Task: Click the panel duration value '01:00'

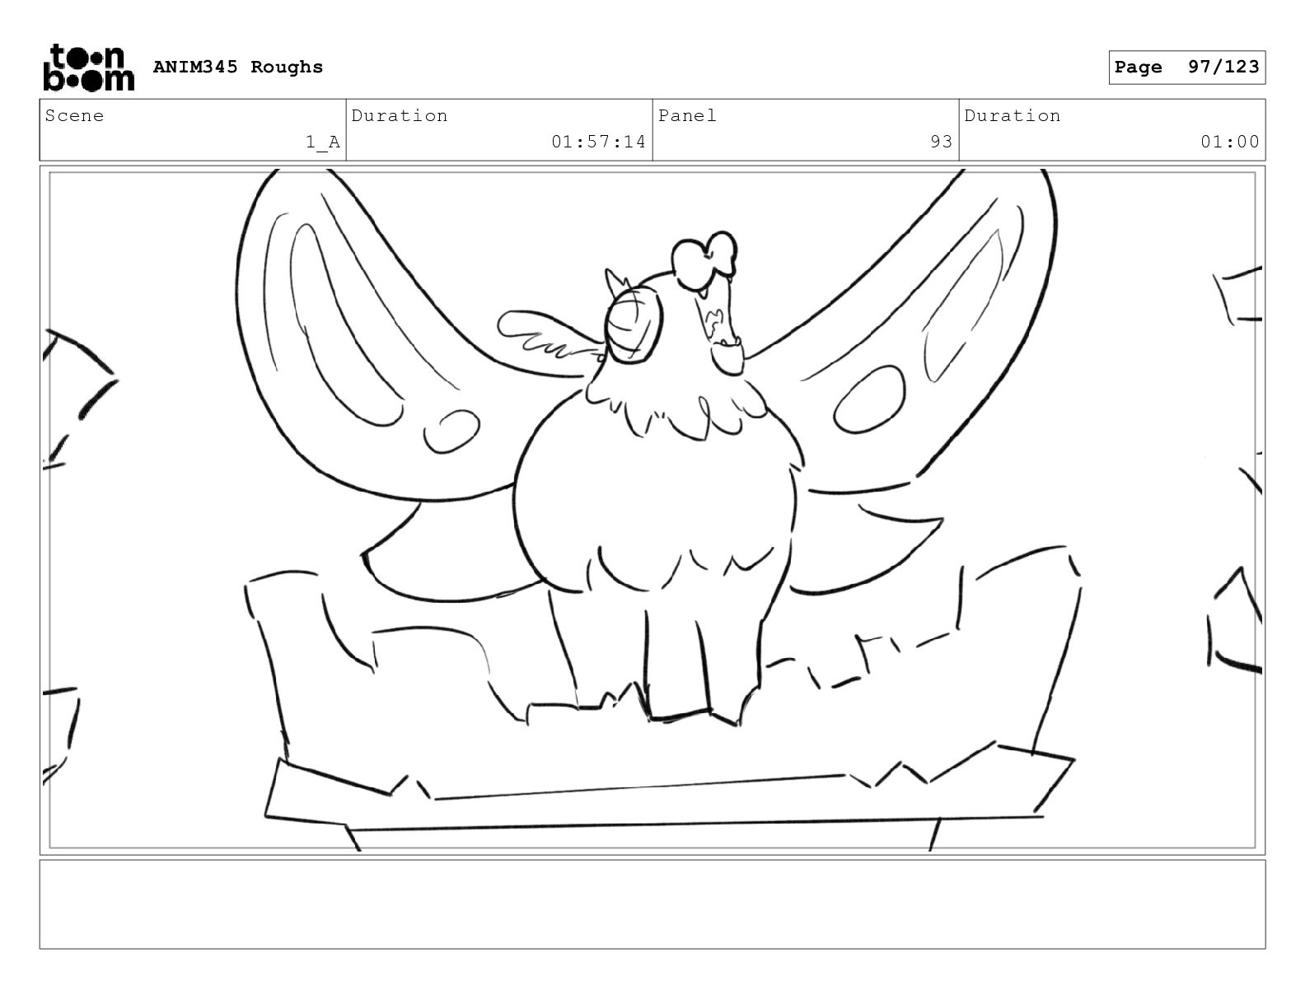Action: [1230, 142]
